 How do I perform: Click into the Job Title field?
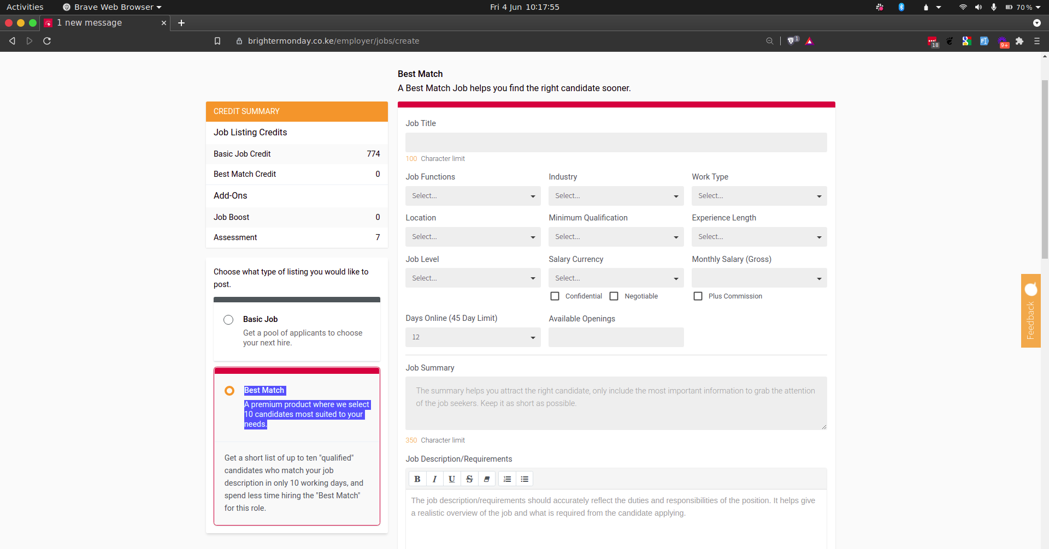click(616, 142)
